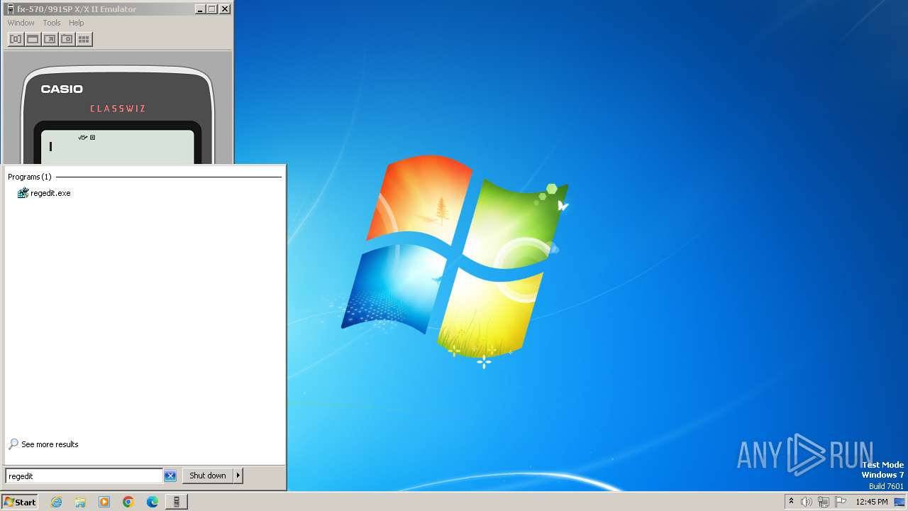The width and height of the screenshot is (908, 511).
Task: Click the volume speaker tray icon
Action: tap(807, 502)
